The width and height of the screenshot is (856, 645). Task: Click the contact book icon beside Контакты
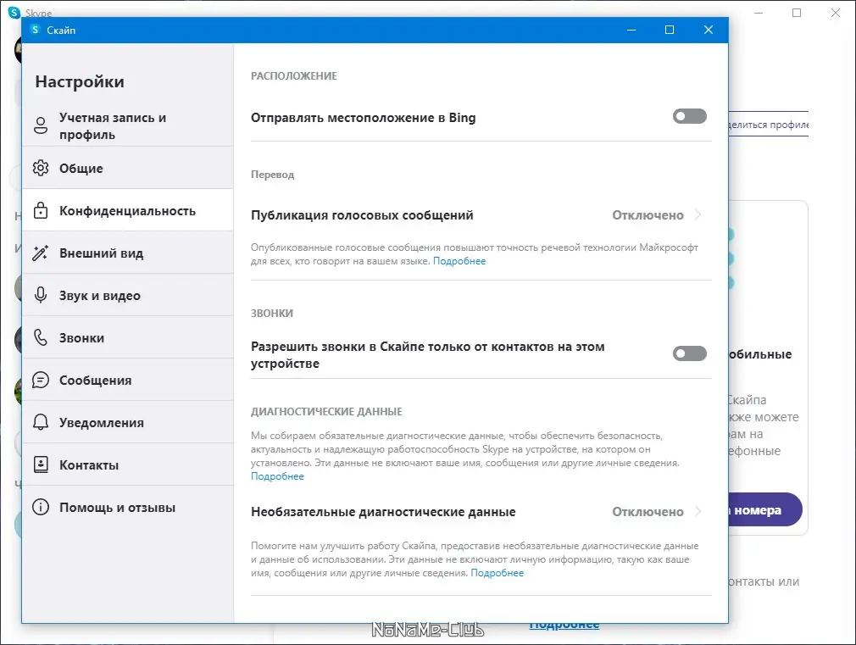41,464
